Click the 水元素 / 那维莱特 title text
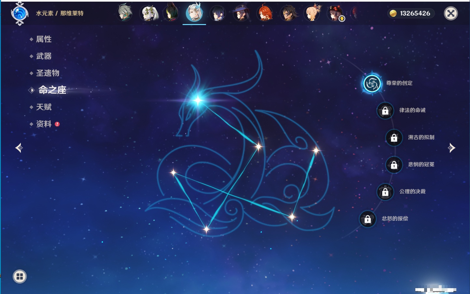This screenshot has height=294, width=470. (x=60, y=13)
